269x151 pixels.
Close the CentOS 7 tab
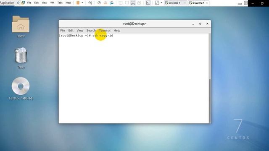[207, 3]
